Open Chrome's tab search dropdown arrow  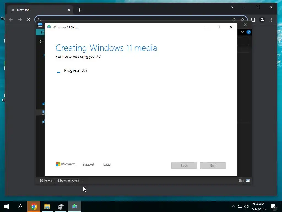pyautogui.click(x=232, y=7)
